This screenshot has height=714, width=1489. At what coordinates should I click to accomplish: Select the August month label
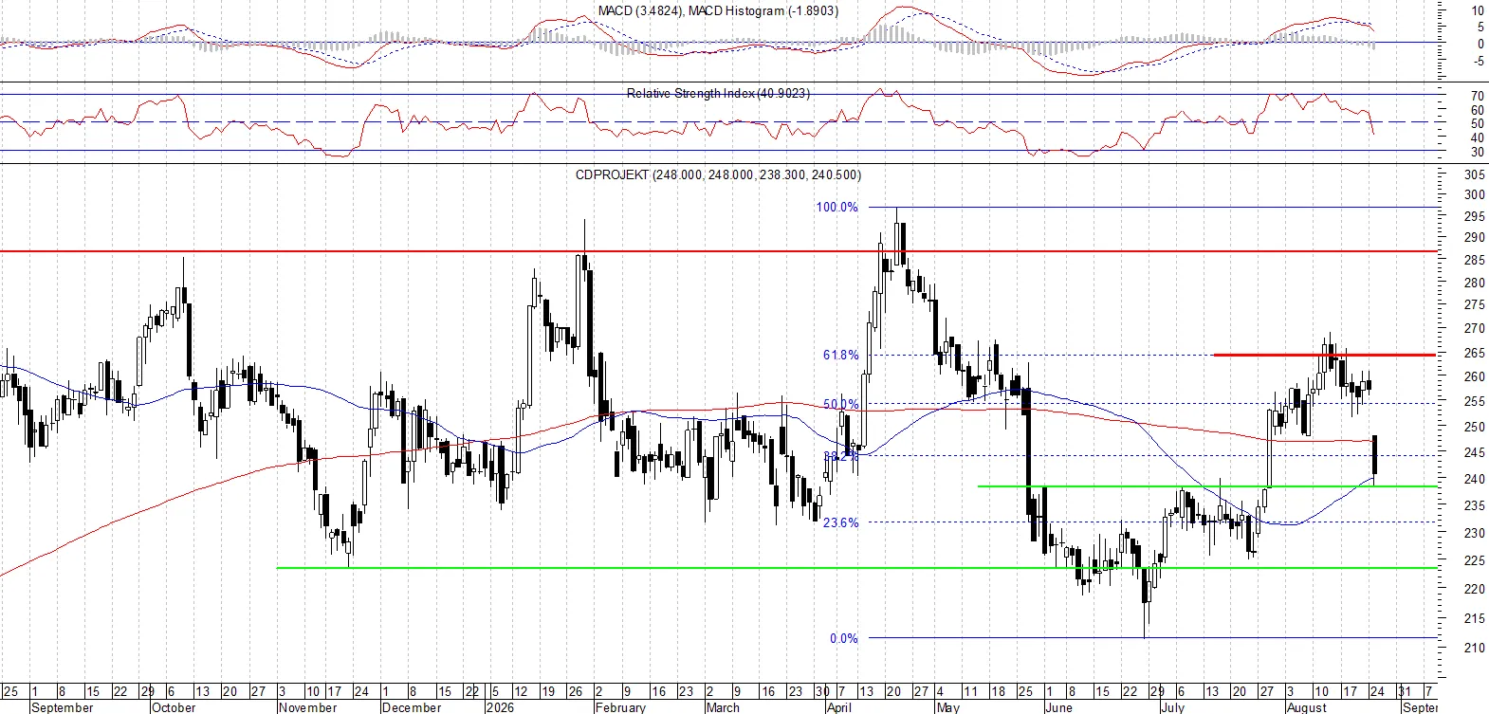[1307, 707]
